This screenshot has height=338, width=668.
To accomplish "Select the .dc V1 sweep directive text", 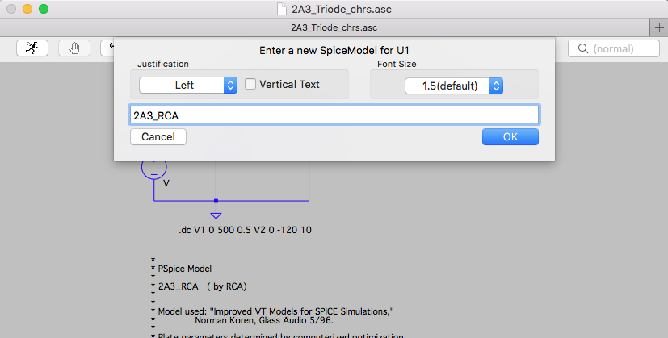I will tap(245, 230).
